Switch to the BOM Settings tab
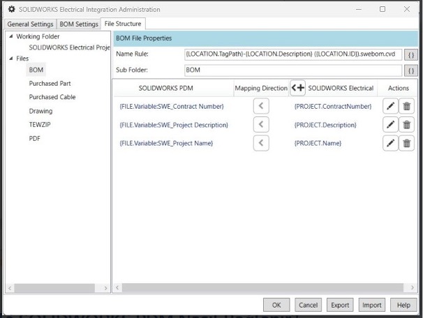 tap(79, 24)
